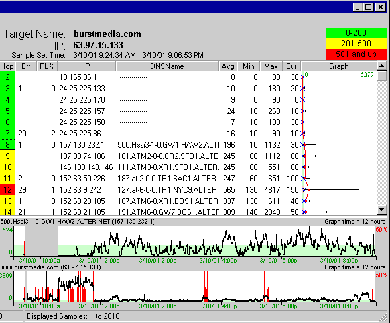This screenshot has height=323, width=390.
Task: Click the Sample Set Time range text
Action: click(138, 55)
